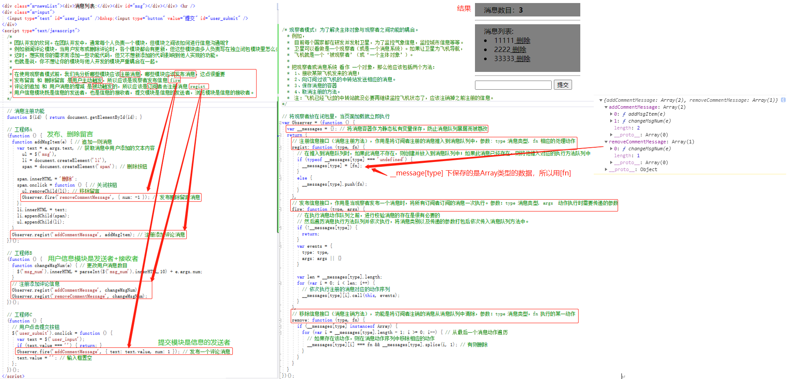Click code line '__messages[type].push(fn);'
Viewport: 787px width, 379px height.
click(335, 185)
